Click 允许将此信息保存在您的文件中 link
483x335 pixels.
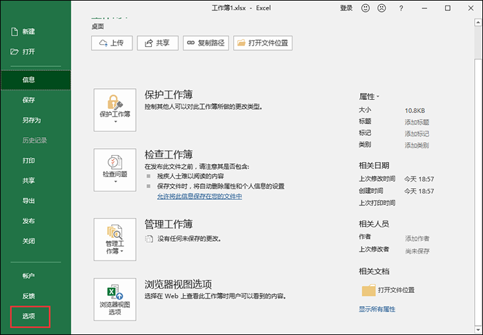pos(199,196)
